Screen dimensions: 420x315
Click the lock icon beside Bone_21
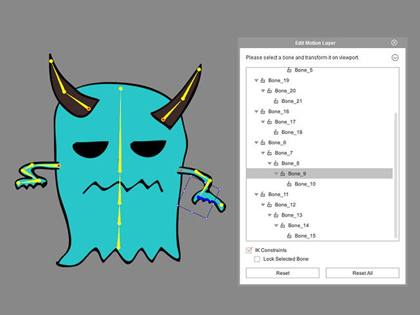276,101
